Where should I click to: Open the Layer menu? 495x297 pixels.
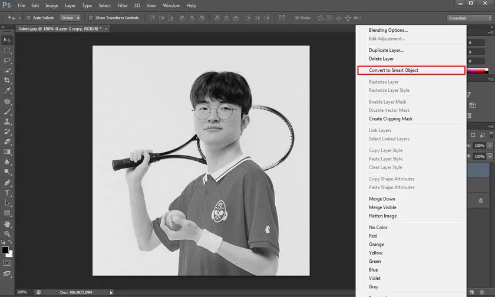pos(70,5)
